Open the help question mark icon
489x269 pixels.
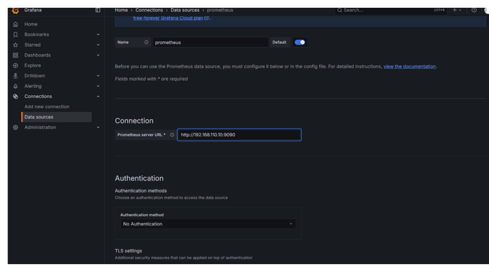(474, 10)
